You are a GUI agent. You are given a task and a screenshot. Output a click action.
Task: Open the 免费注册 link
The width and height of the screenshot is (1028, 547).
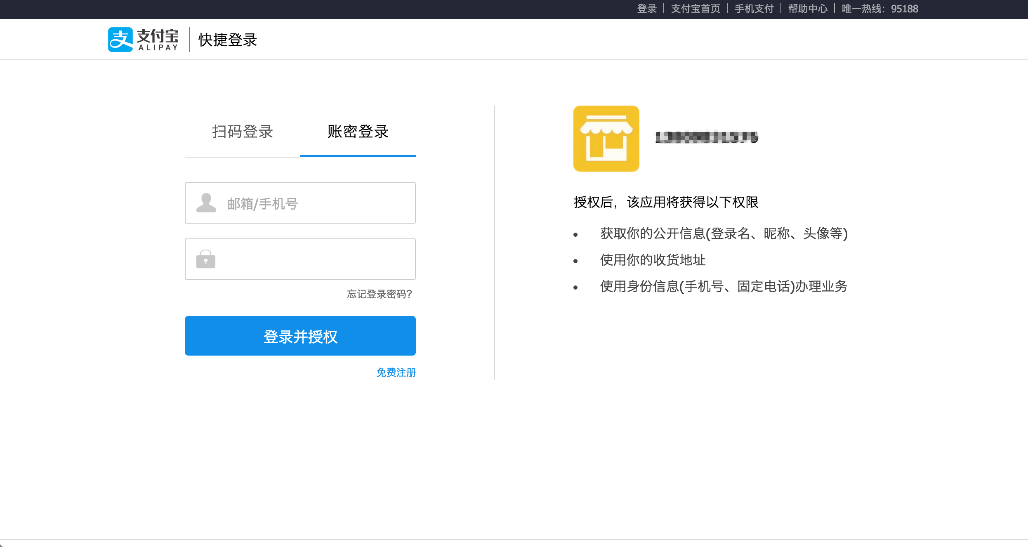click(x=396, y=373)
